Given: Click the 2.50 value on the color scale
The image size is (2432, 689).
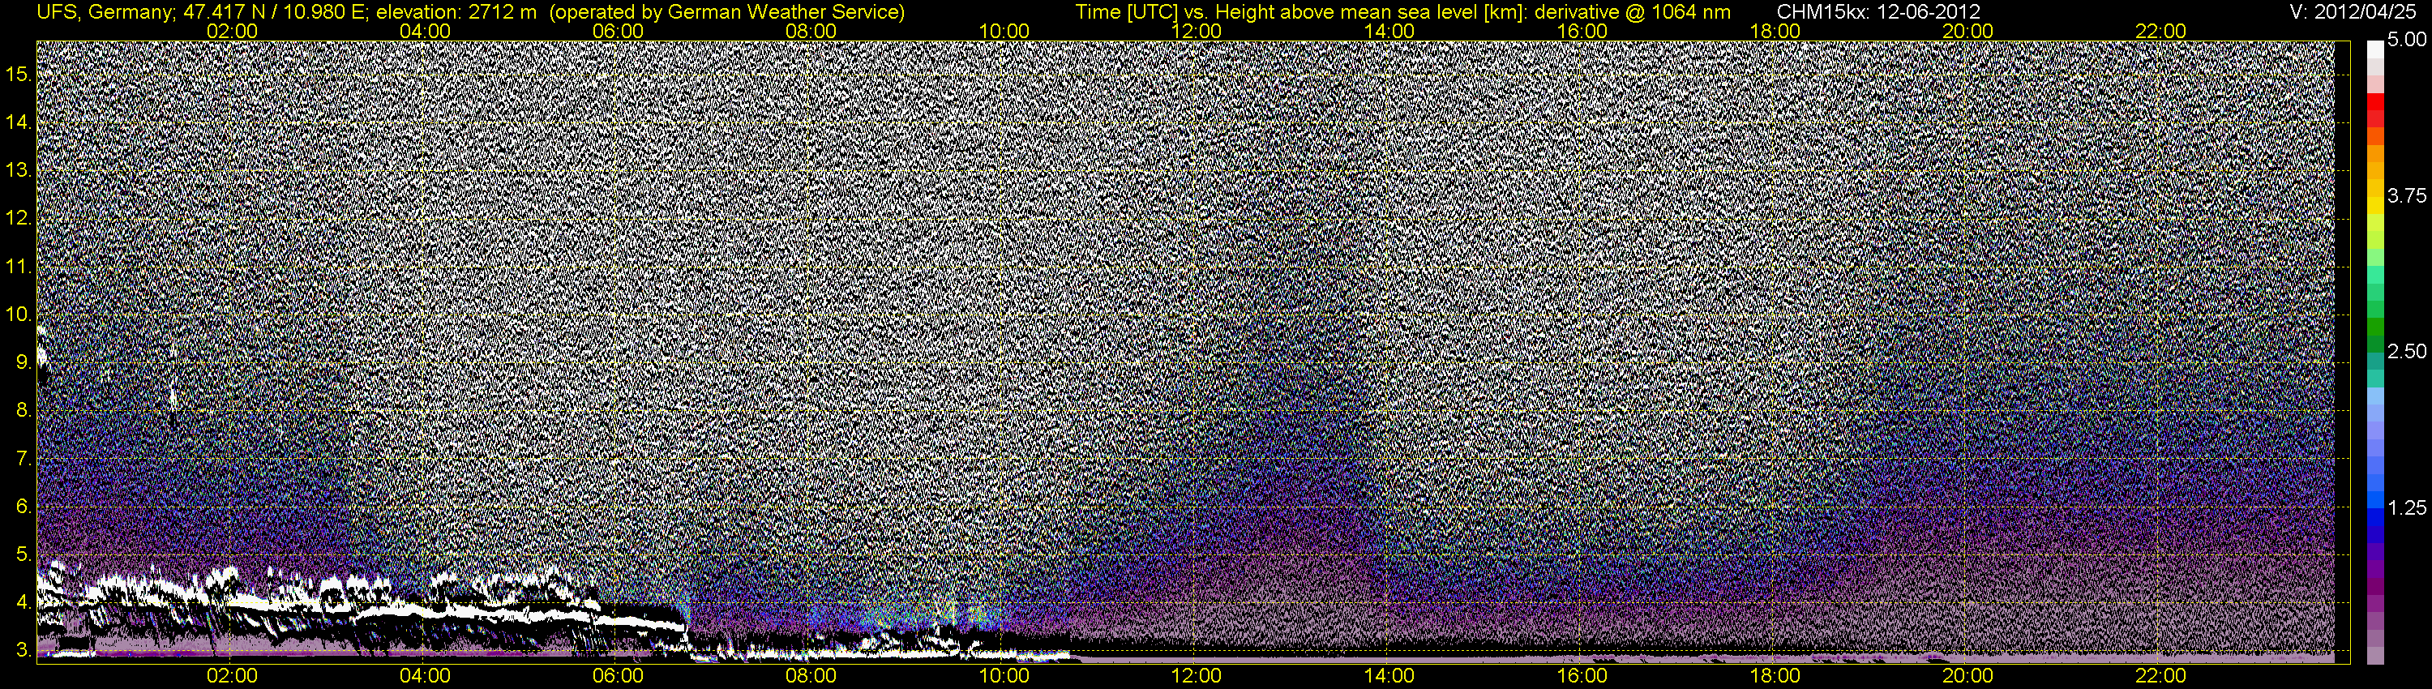Looking at the screenshot, I should 2407,352.
